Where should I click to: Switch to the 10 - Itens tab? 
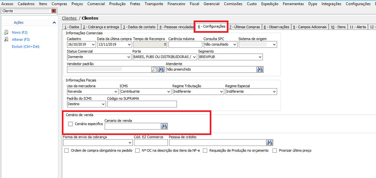[x=338, y=27]
